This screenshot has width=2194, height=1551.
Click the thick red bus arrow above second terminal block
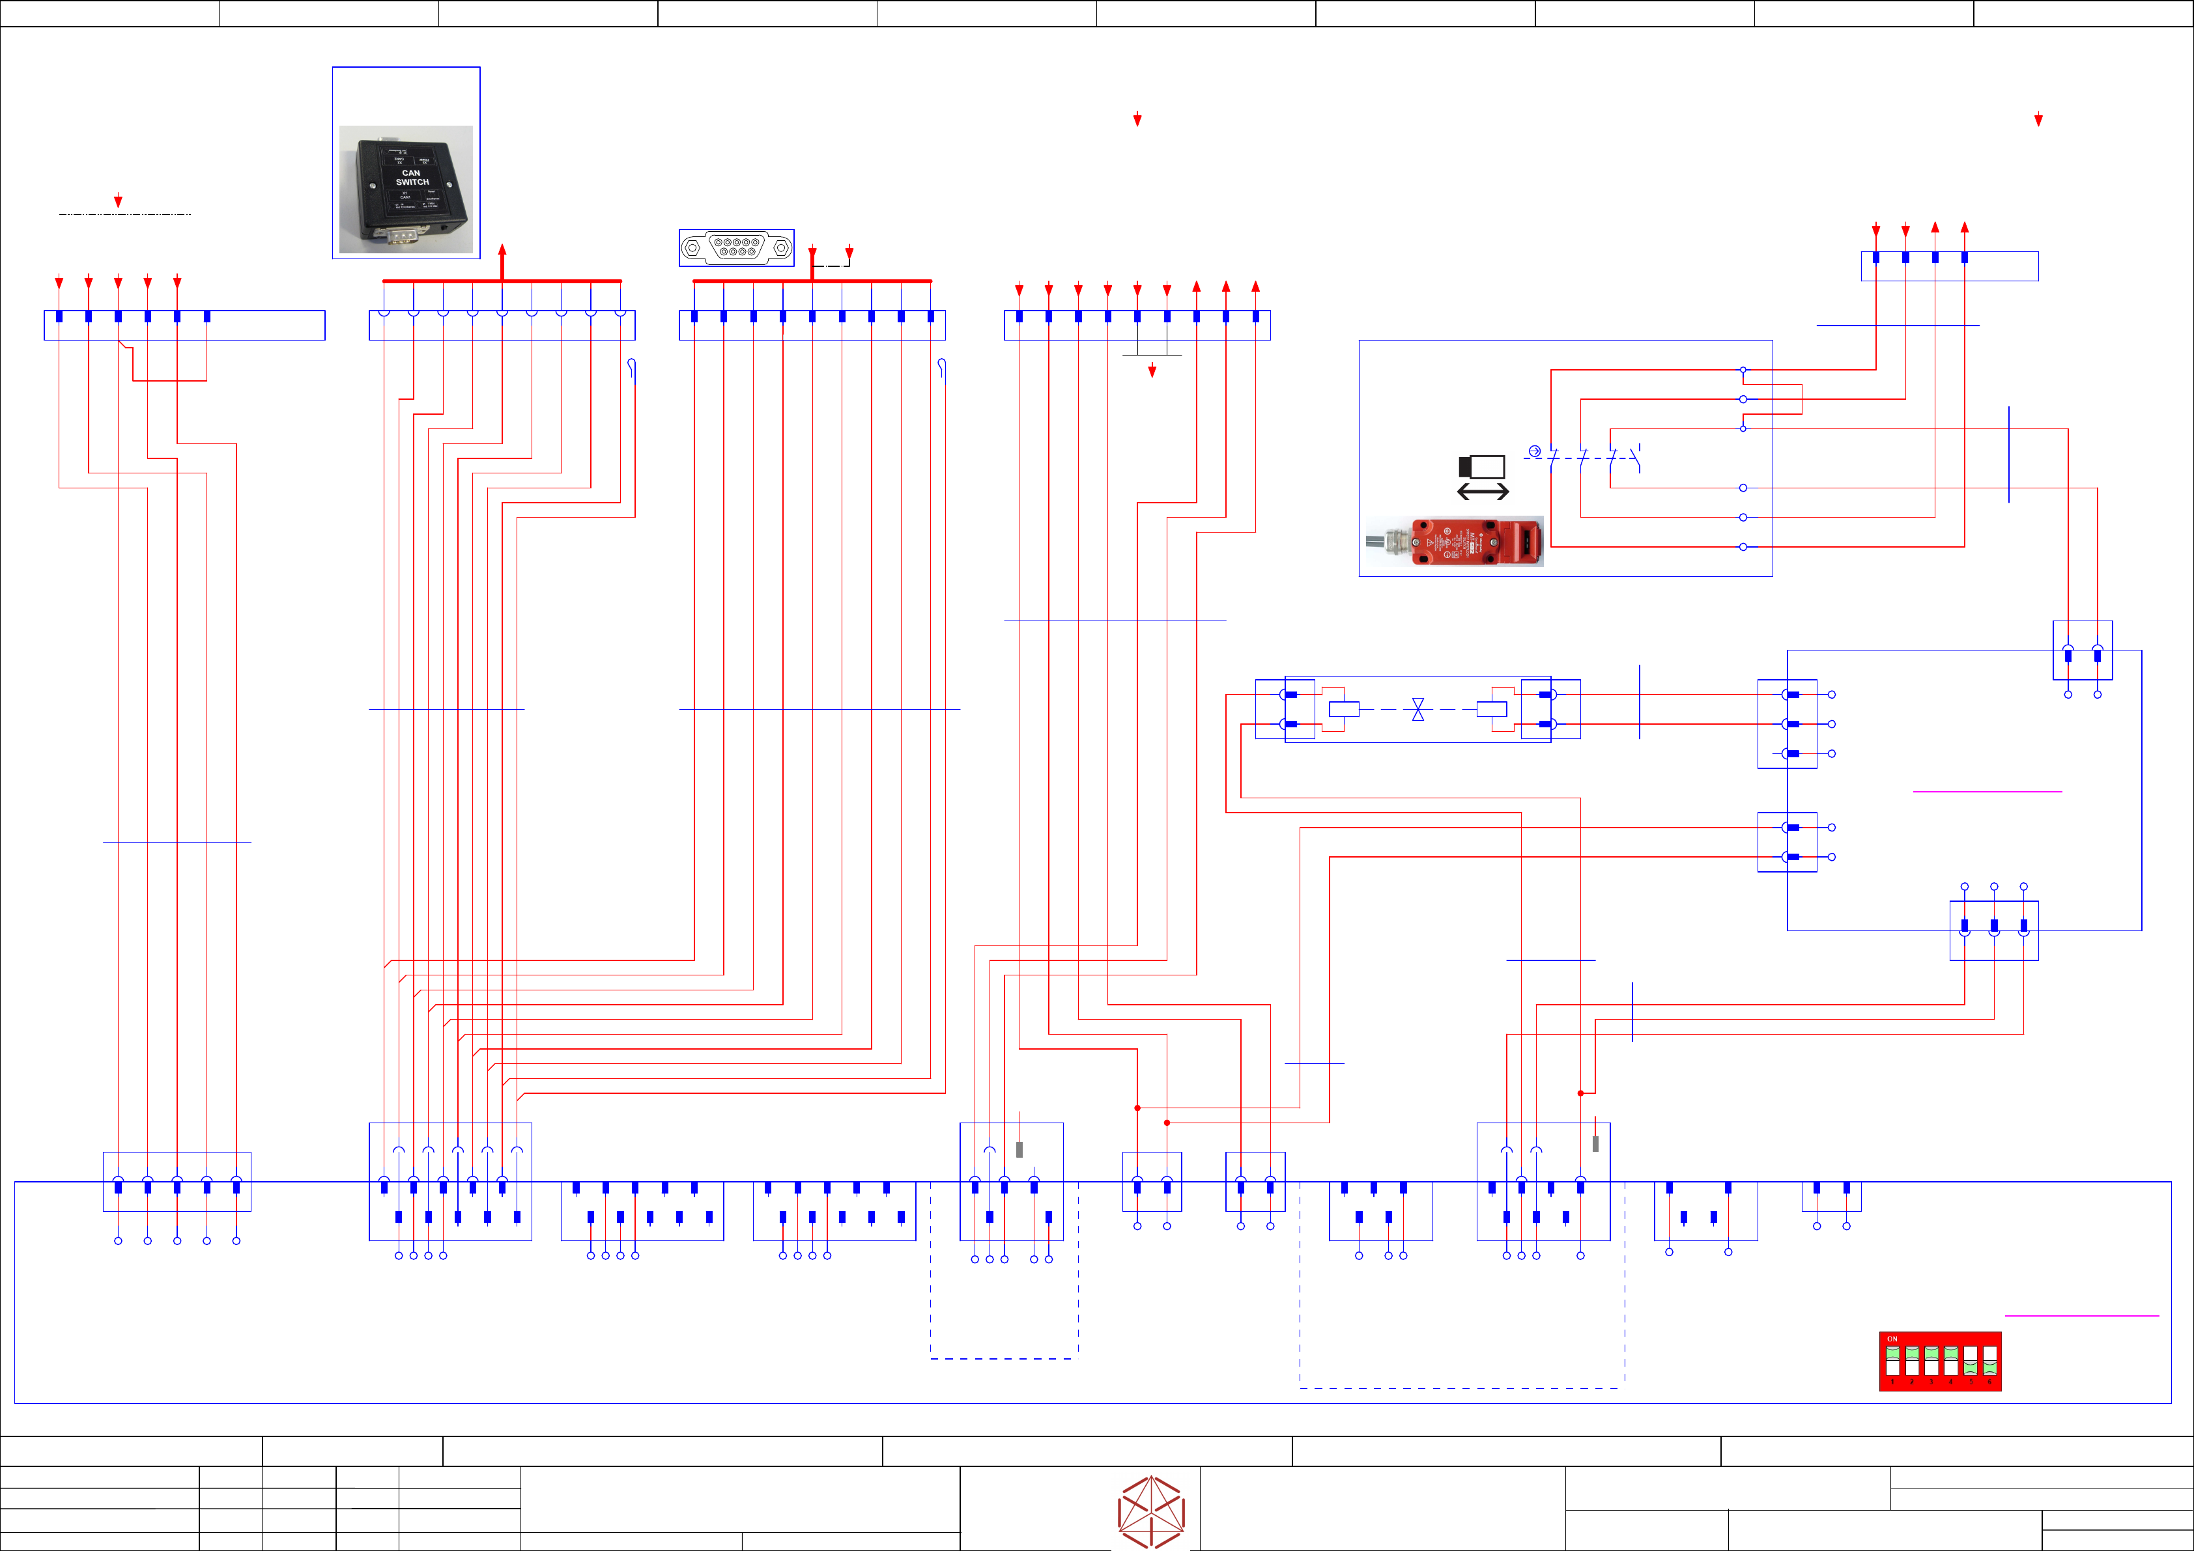click(503, 260)
